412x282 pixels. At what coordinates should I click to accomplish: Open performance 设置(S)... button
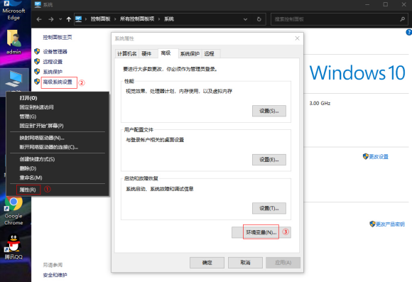pyautogui.click(x=269, y=111)
